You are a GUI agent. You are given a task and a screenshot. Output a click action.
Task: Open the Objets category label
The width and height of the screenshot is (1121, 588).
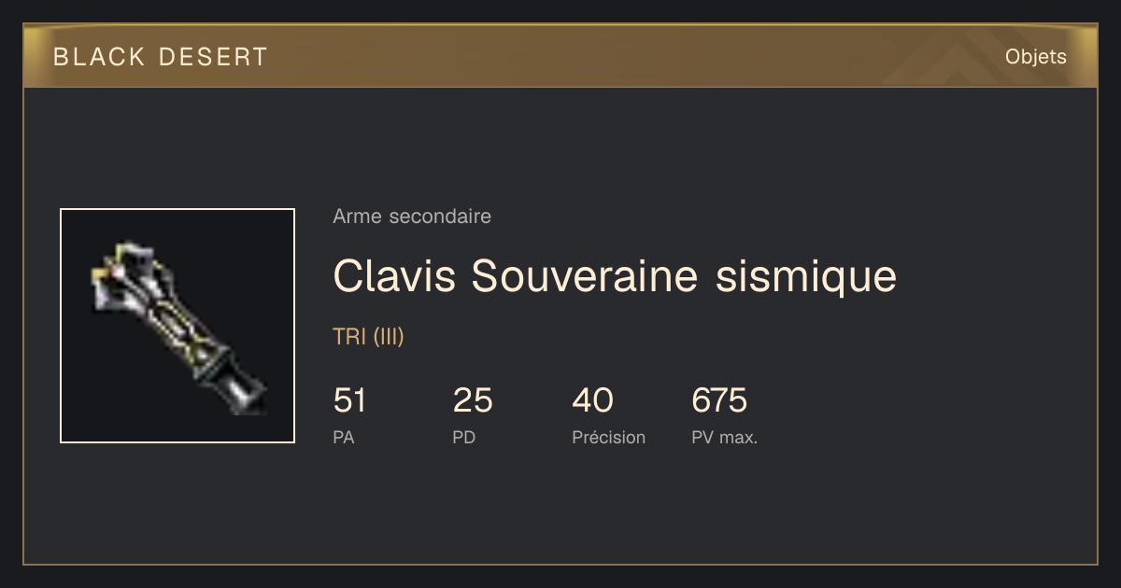coord(1036,57)
